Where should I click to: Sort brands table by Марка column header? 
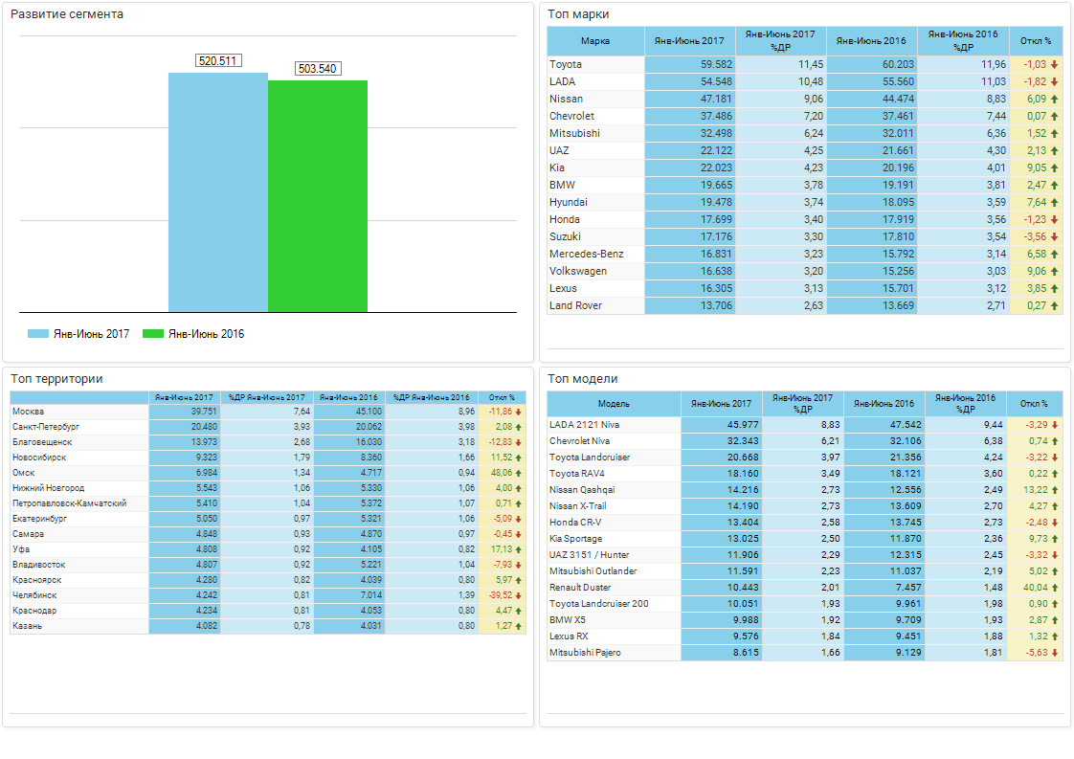pos(595,41)
